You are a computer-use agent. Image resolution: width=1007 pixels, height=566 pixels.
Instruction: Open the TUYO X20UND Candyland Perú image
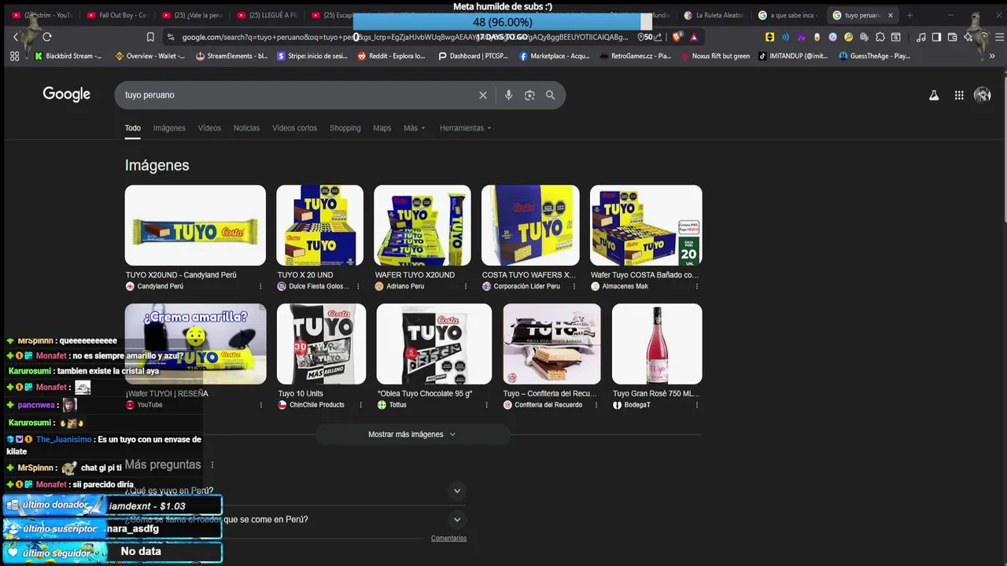pyautogui.click(x=195, y=226)
